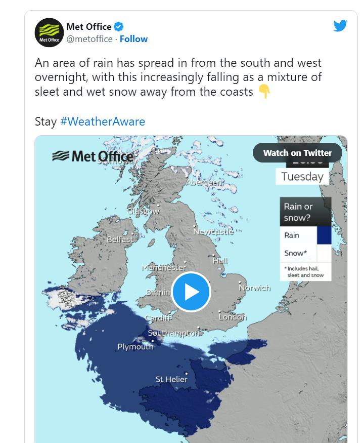
Task: Open the #WeatherAware hashtag
Action: tap(103, 122)
